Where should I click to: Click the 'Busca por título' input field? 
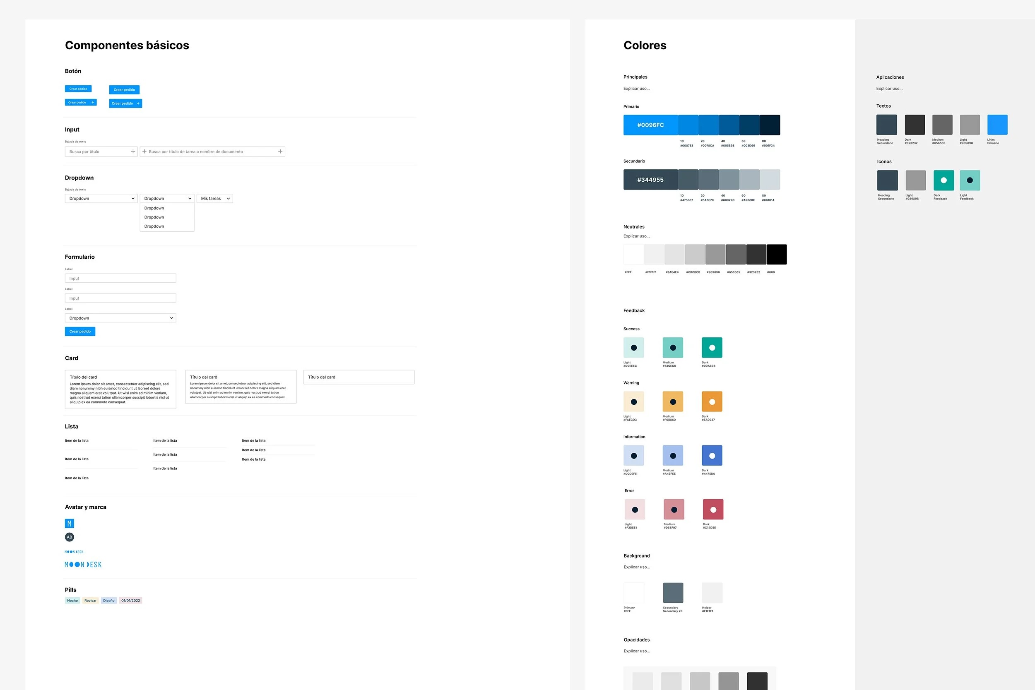[x=101, y=151]
